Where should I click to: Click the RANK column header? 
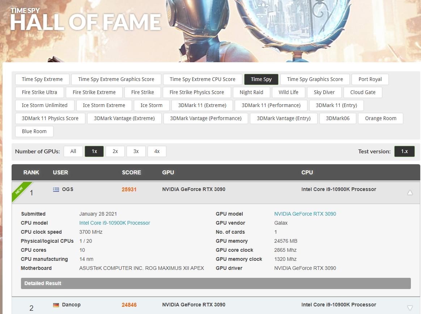click(x=31, y=173)
